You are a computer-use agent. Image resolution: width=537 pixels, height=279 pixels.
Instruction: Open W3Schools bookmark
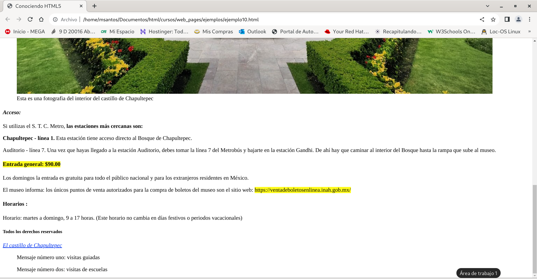click(x=452, y=32)
